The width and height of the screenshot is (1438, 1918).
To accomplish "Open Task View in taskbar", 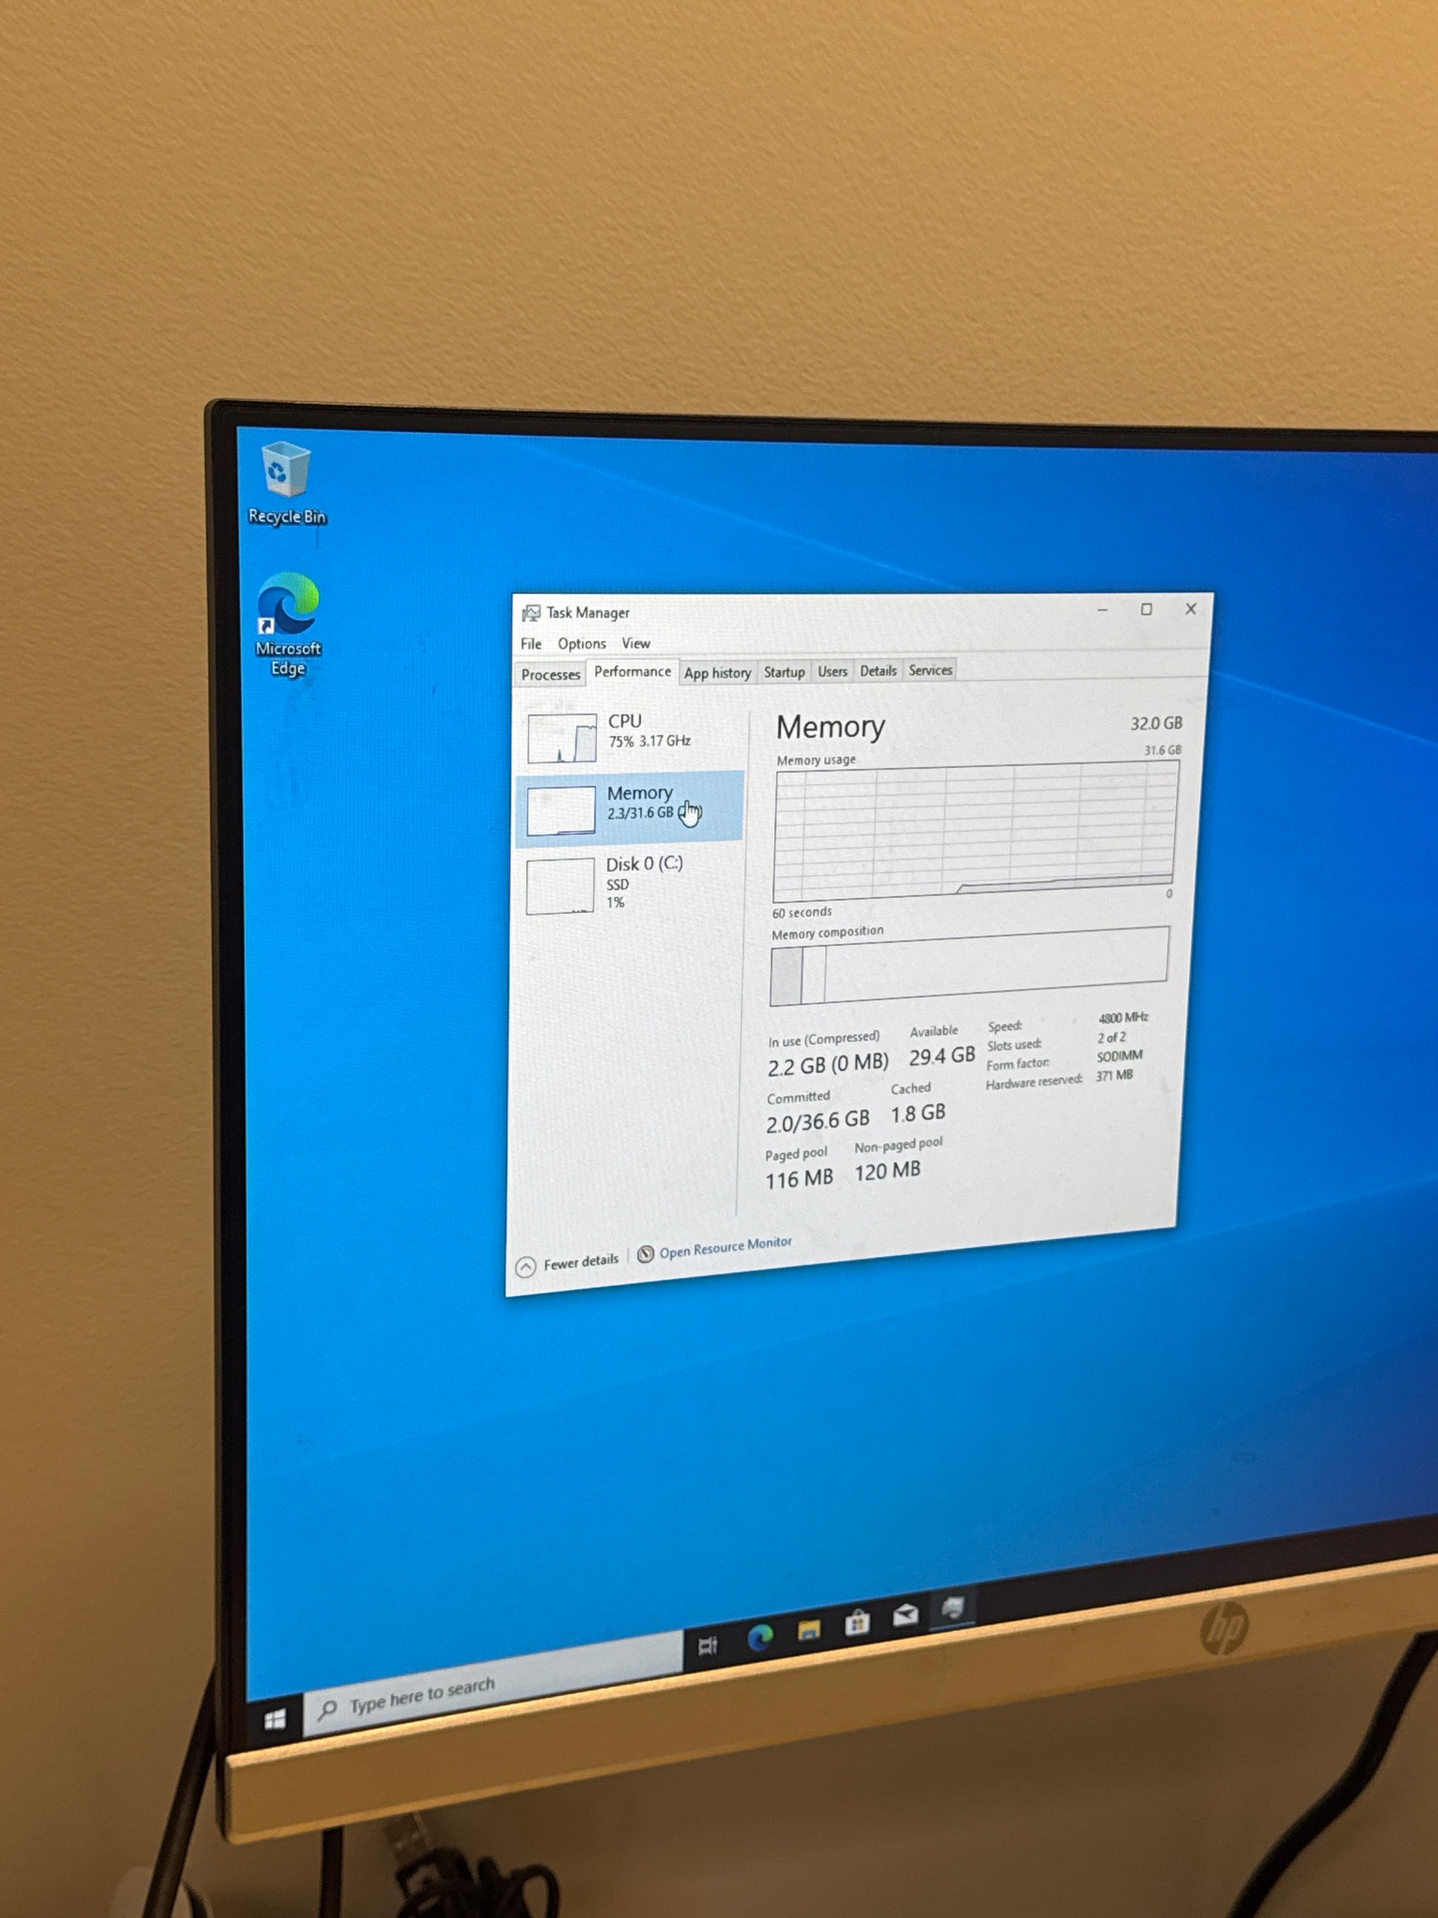I will point(707,1645).
